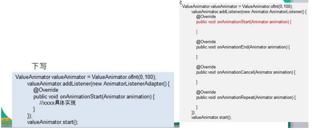Viewport: 312px width, 131px height.
Task: Click @Override above onAnimationRepeat
Action: pos(206,92)
